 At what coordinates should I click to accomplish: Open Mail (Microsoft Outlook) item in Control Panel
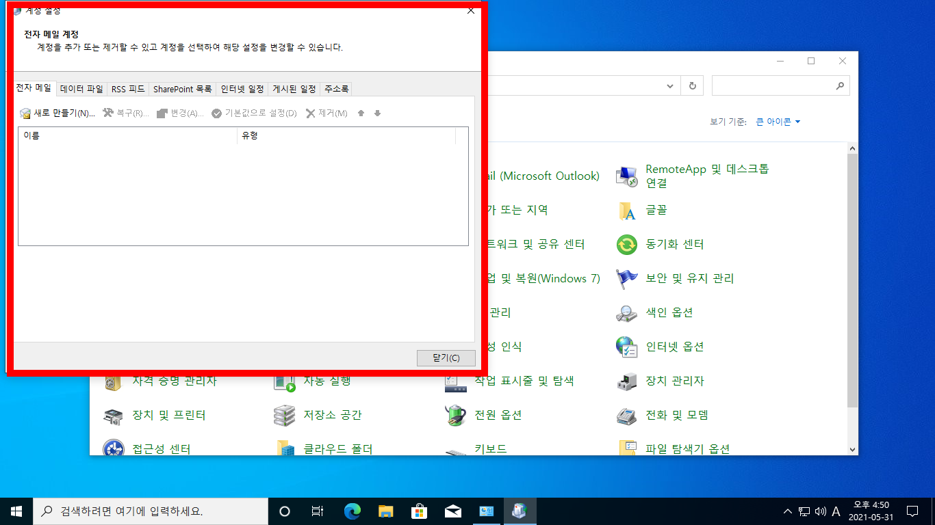click(543, 176)
